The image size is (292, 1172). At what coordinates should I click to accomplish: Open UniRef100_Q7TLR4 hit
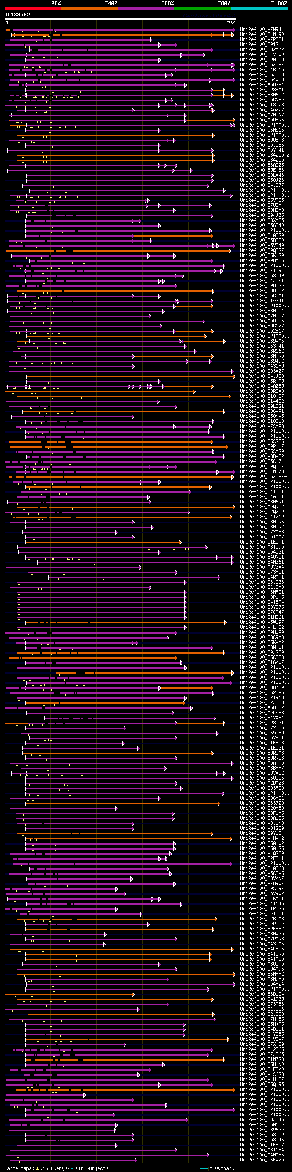point(262,271)
